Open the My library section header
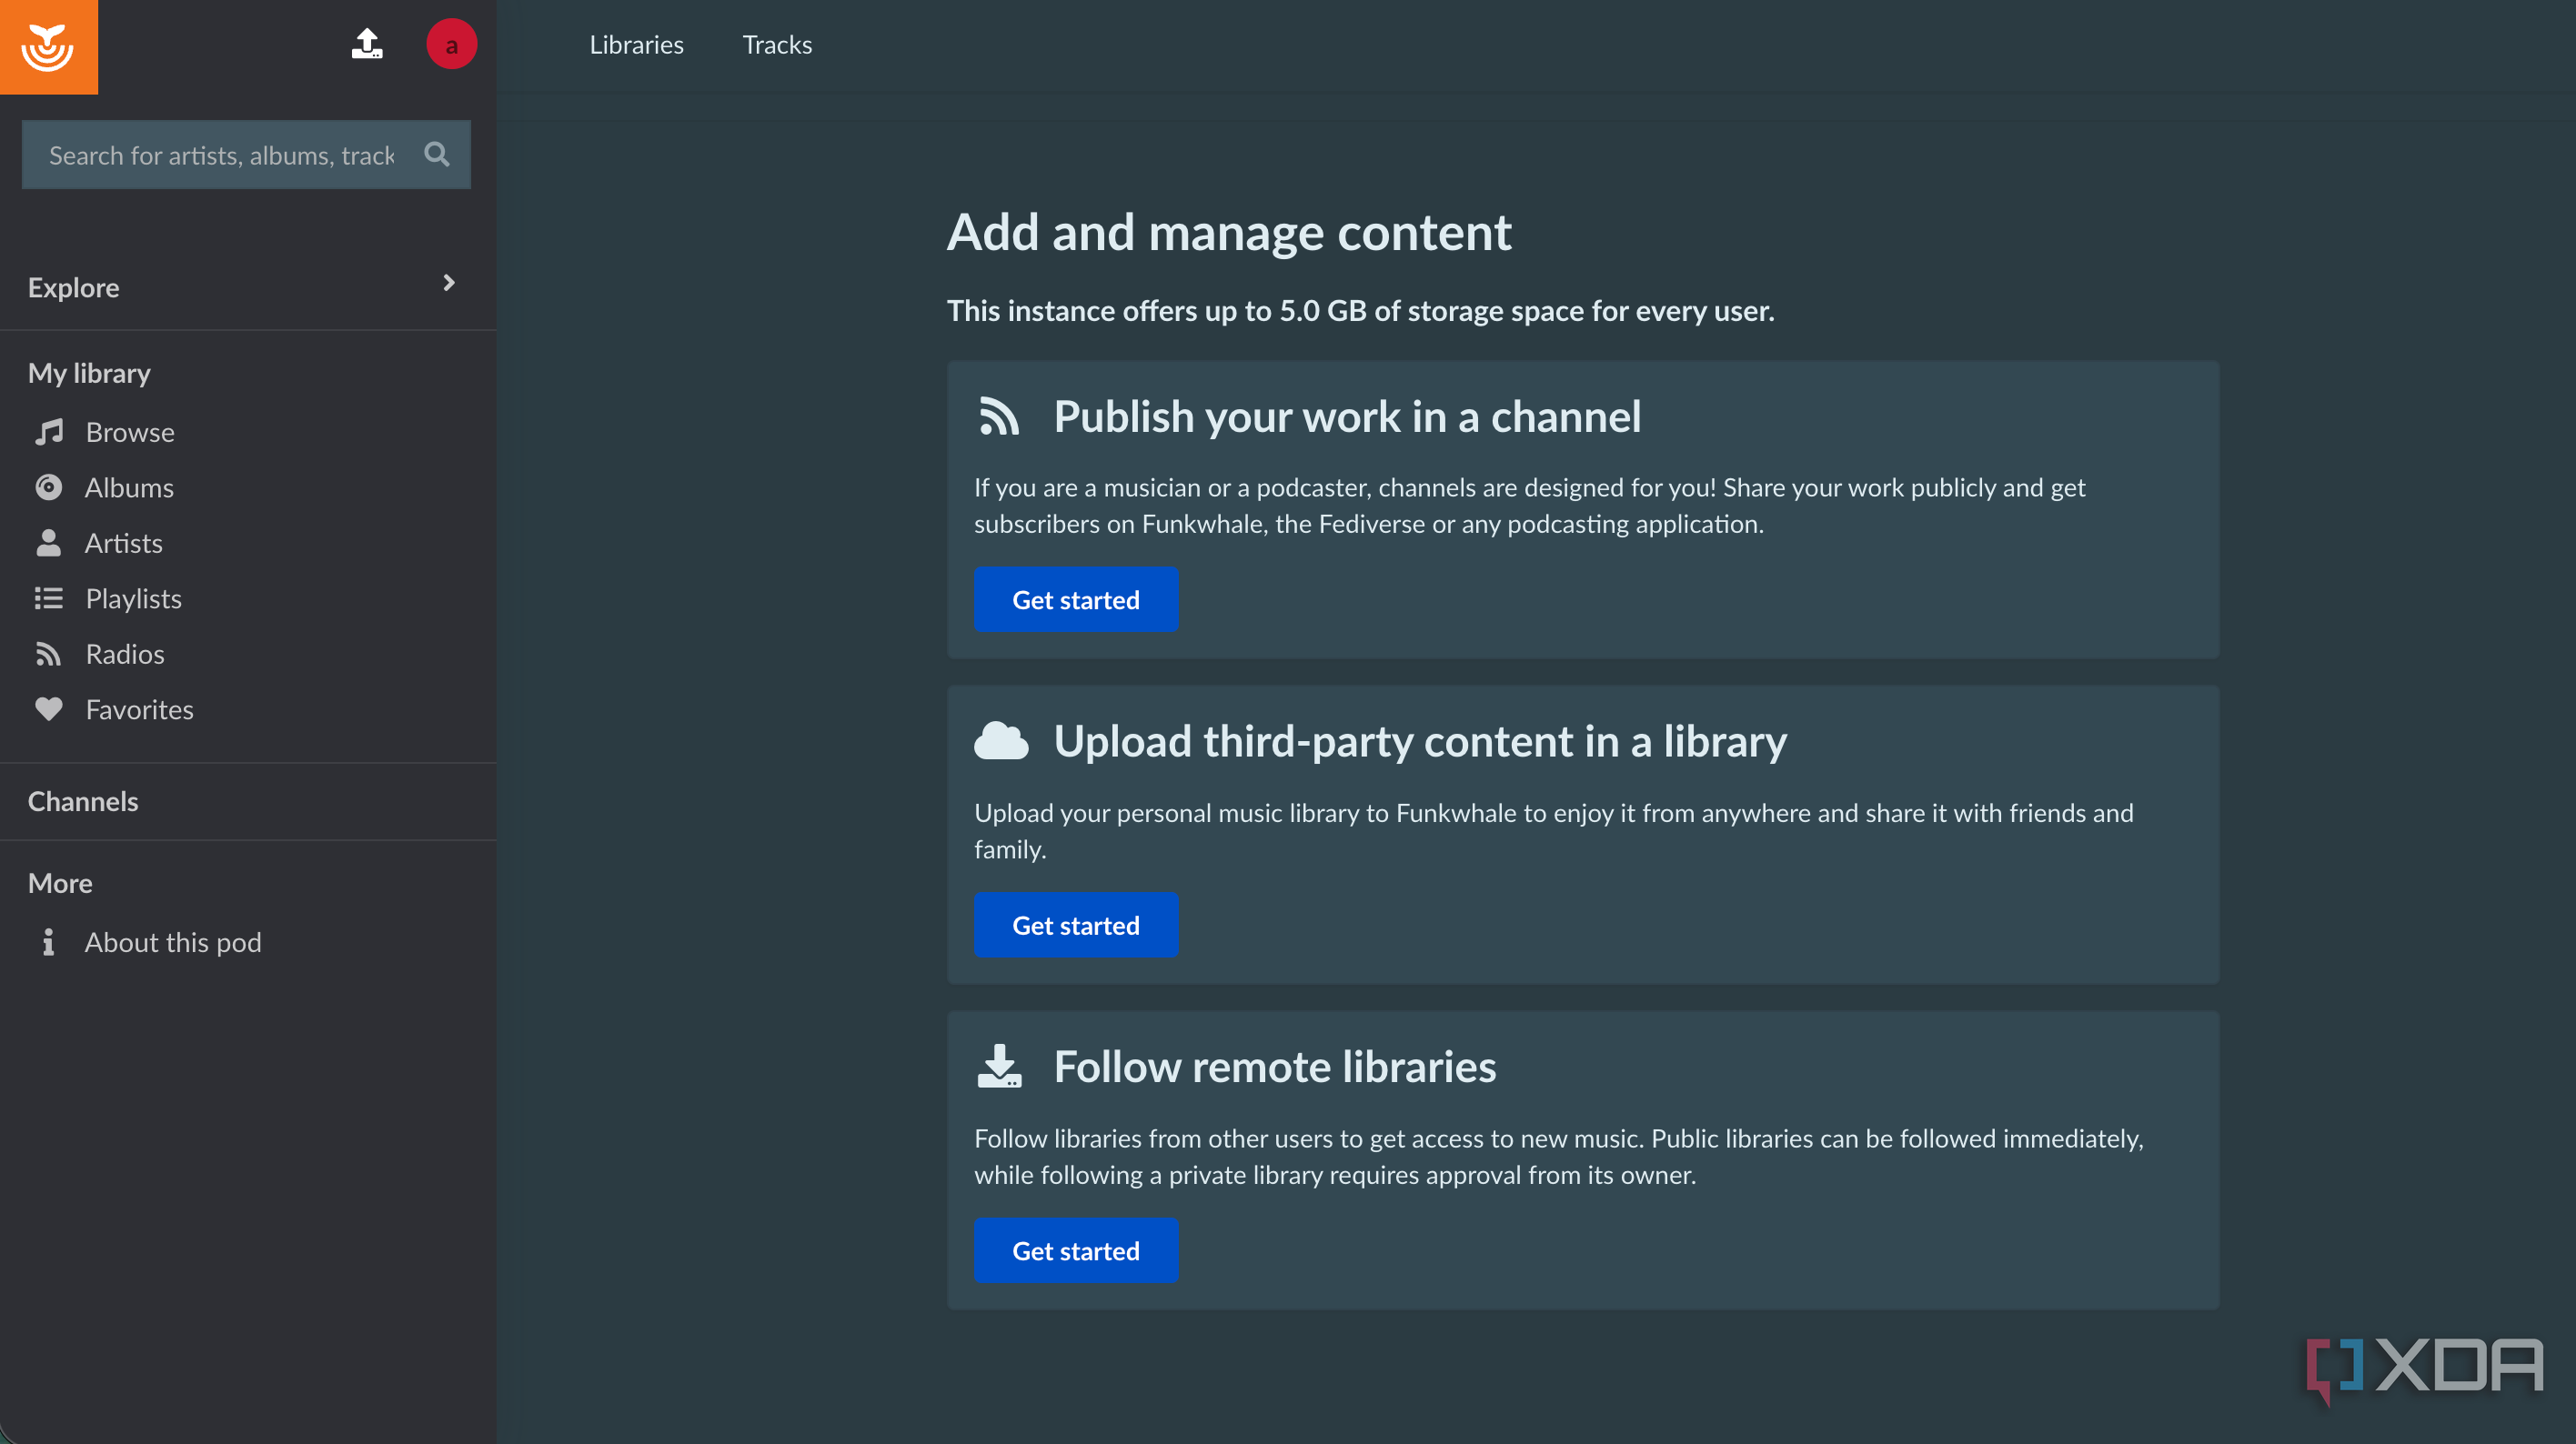Viewport: 2576px width, 1444px height. pos(89,373)
